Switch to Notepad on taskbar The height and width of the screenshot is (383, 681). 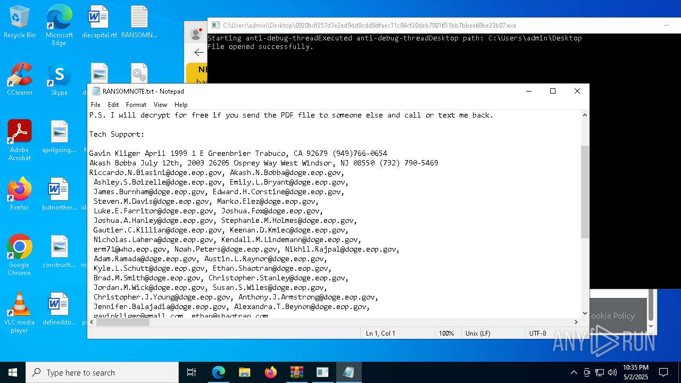tap(348, 372)
